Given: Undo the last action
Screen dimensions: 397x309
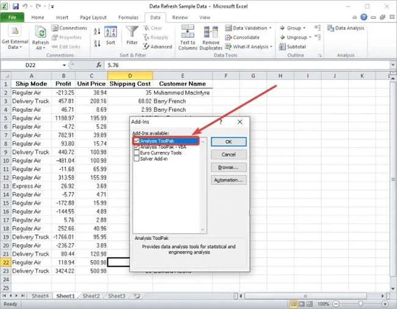Looking at the screenshot, I should (25, 6).
